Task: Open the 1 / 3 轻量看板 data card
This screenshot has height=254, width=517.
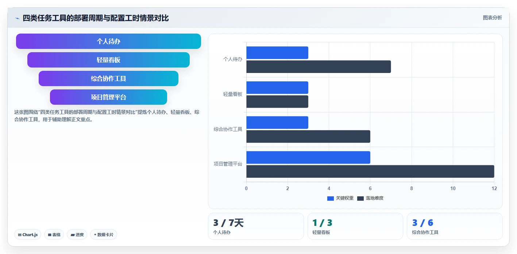Action: point(355,226)
